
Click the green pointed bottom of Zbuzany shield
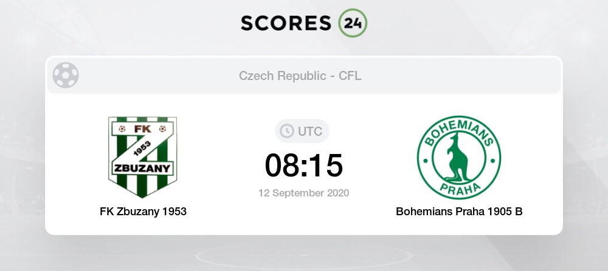(x=143, y=190)
